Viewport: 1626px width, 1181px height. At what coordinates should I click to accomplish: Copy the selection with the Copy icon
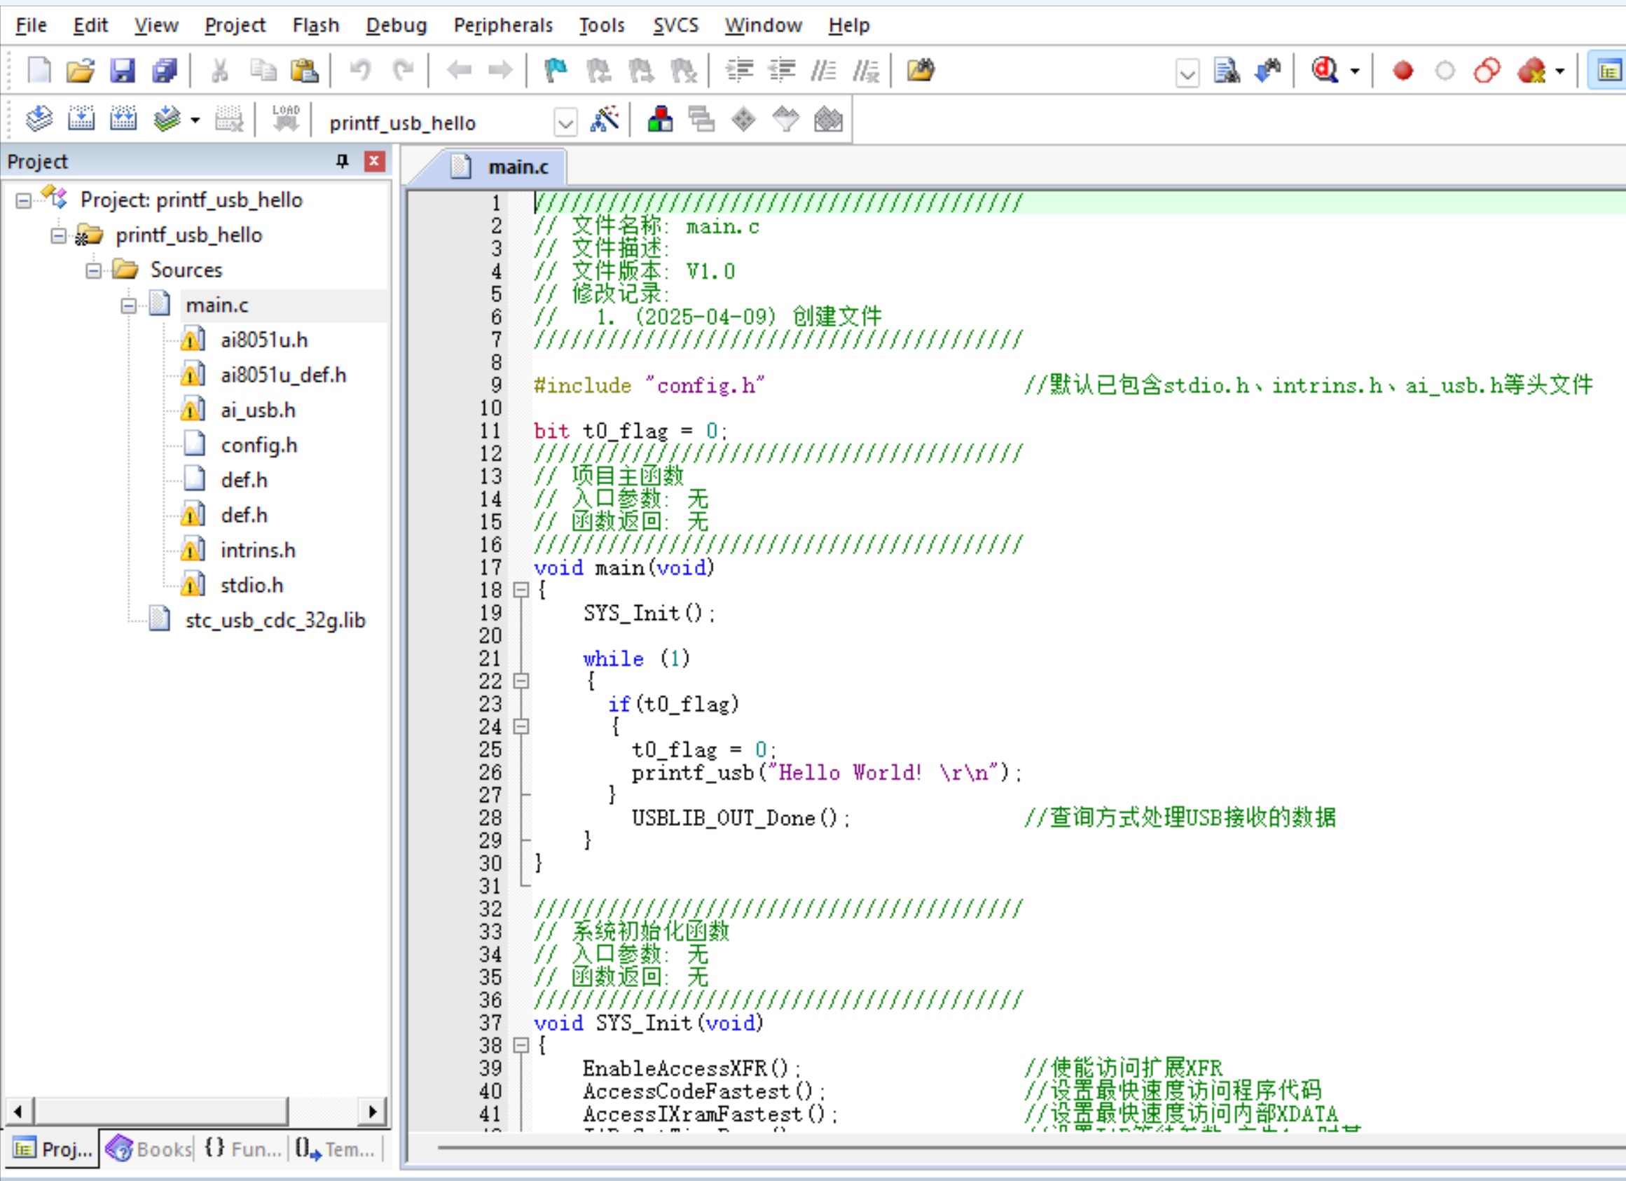263,71
